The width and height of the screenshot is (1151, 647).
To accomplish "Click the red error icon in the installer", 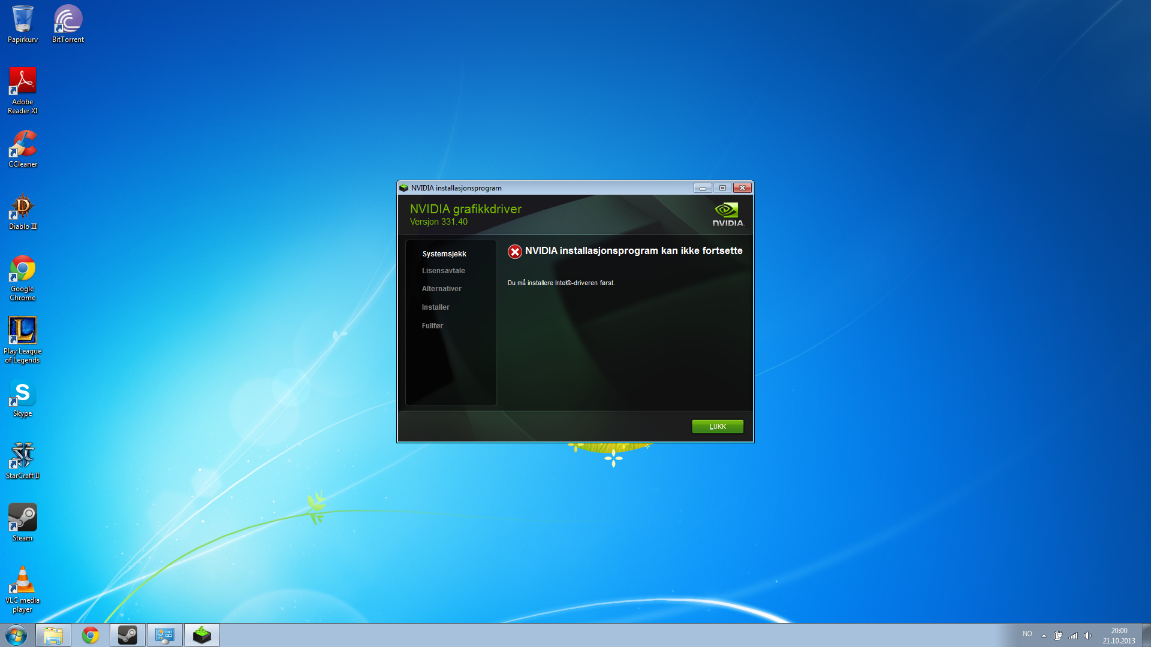I will 514,252.
